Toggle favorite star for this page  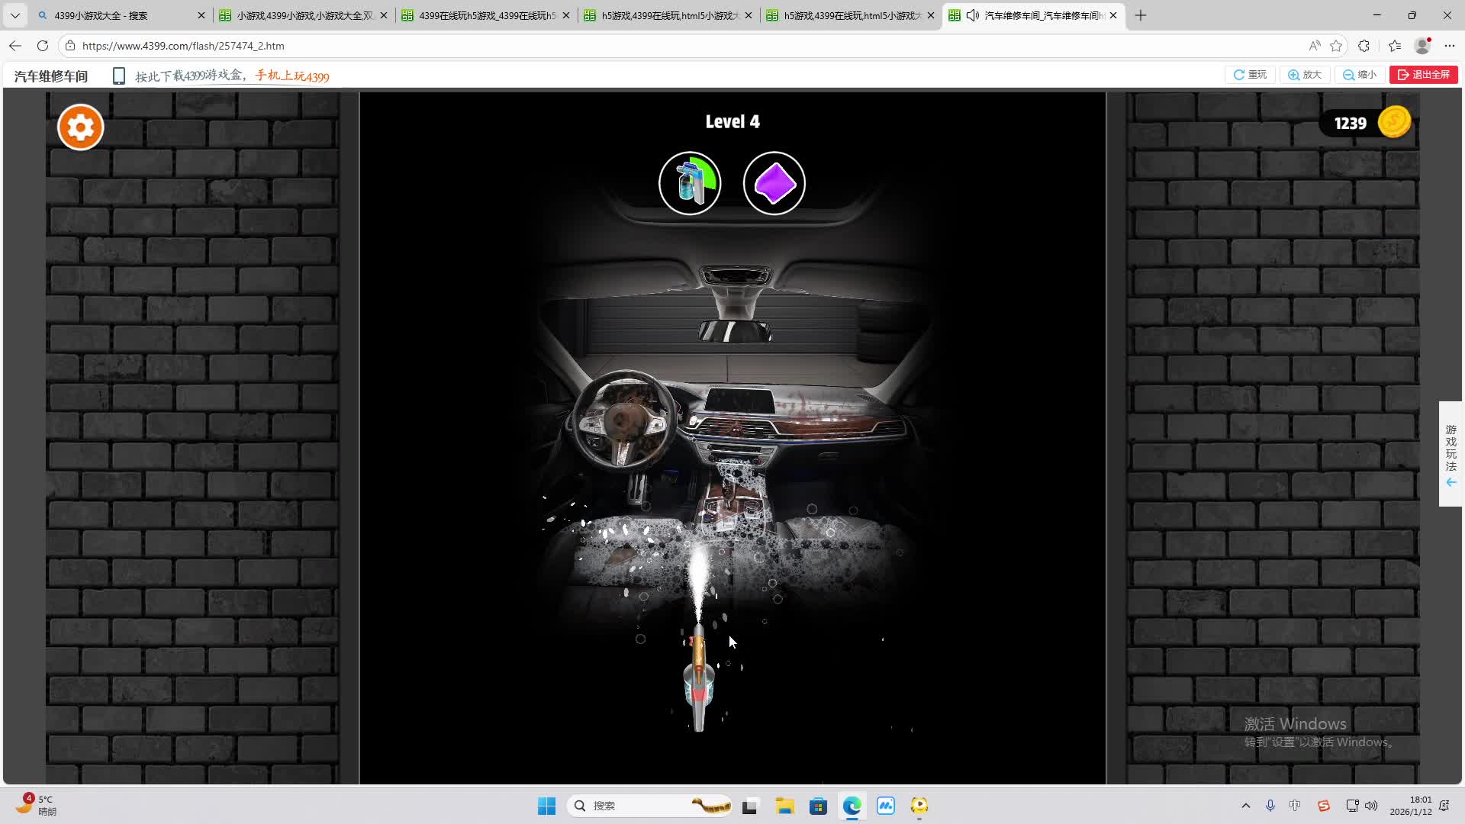click(x=1335, y=46)
